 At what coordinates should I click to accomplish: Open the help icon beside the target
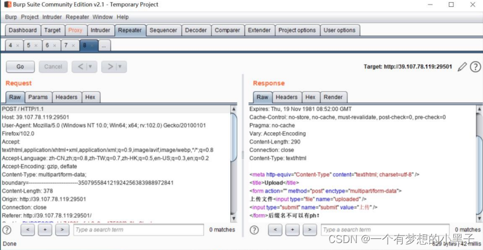(x=475, y=67)
